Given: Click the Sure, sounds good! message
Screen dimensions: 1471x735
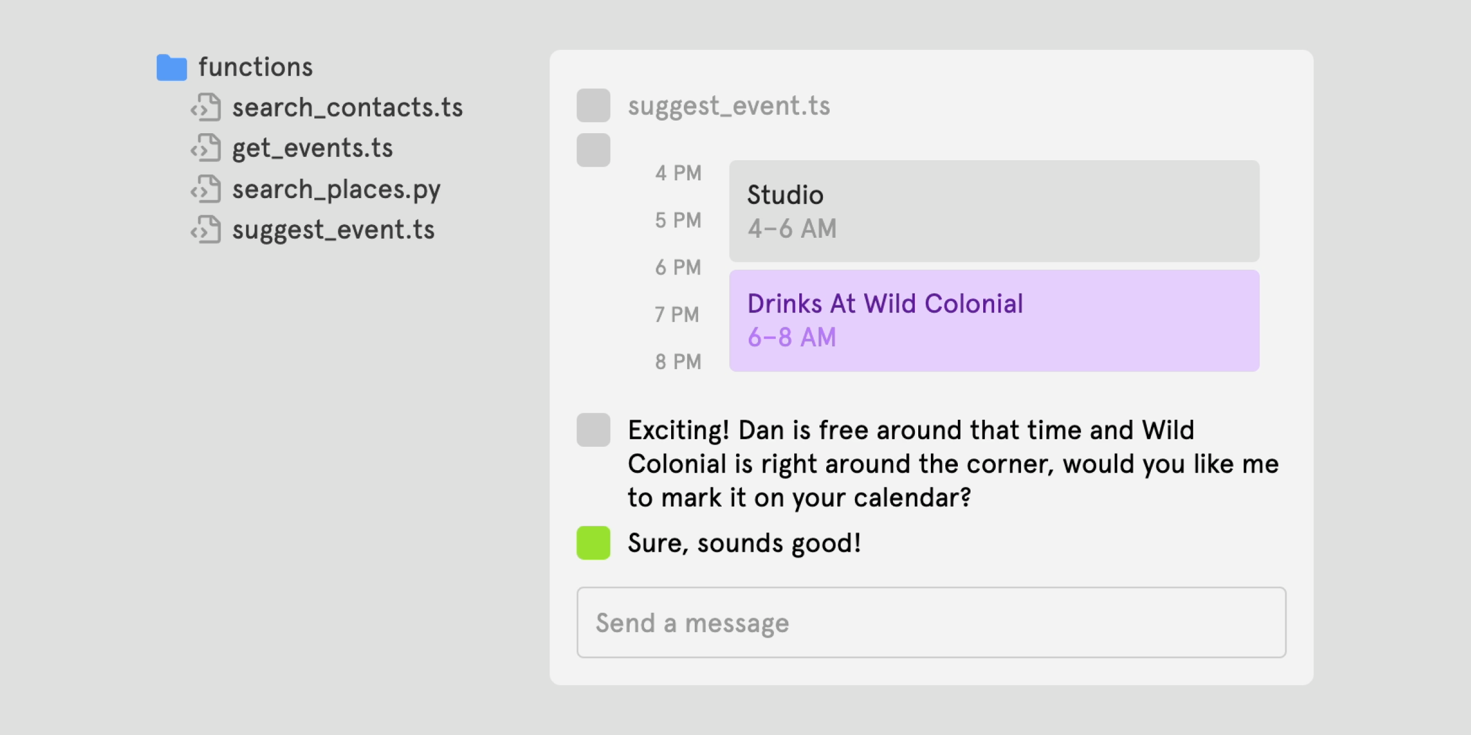Looking at the screenshot, I should click(x=744, y=543).
